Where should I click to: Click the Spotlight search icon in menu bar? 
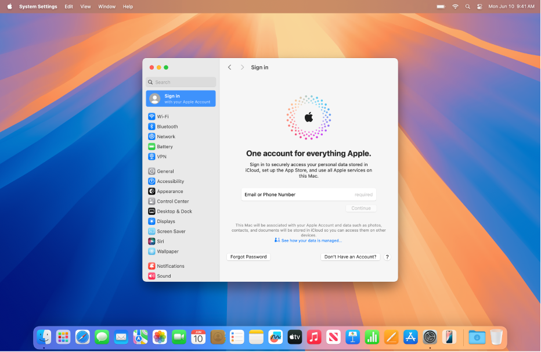467,6
